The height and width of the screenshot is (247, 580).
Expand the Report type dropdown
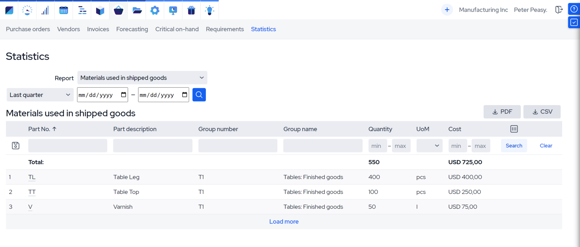(x=142, y=78)
